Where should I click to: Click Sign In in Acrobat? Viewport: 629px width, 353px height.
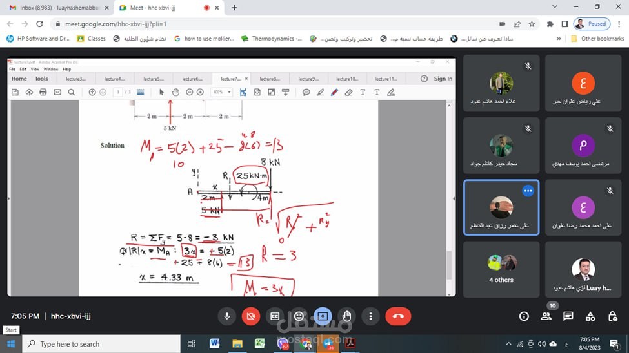click(443, 79)
